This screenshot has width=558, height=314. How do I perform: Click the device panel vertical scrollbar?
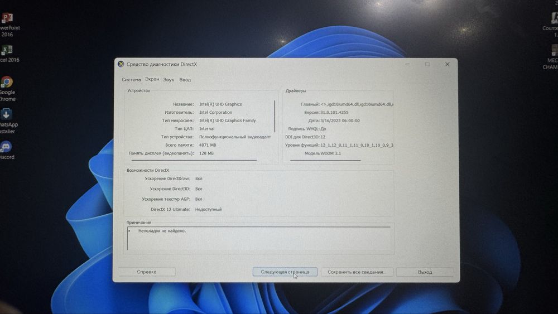[275, 116]
